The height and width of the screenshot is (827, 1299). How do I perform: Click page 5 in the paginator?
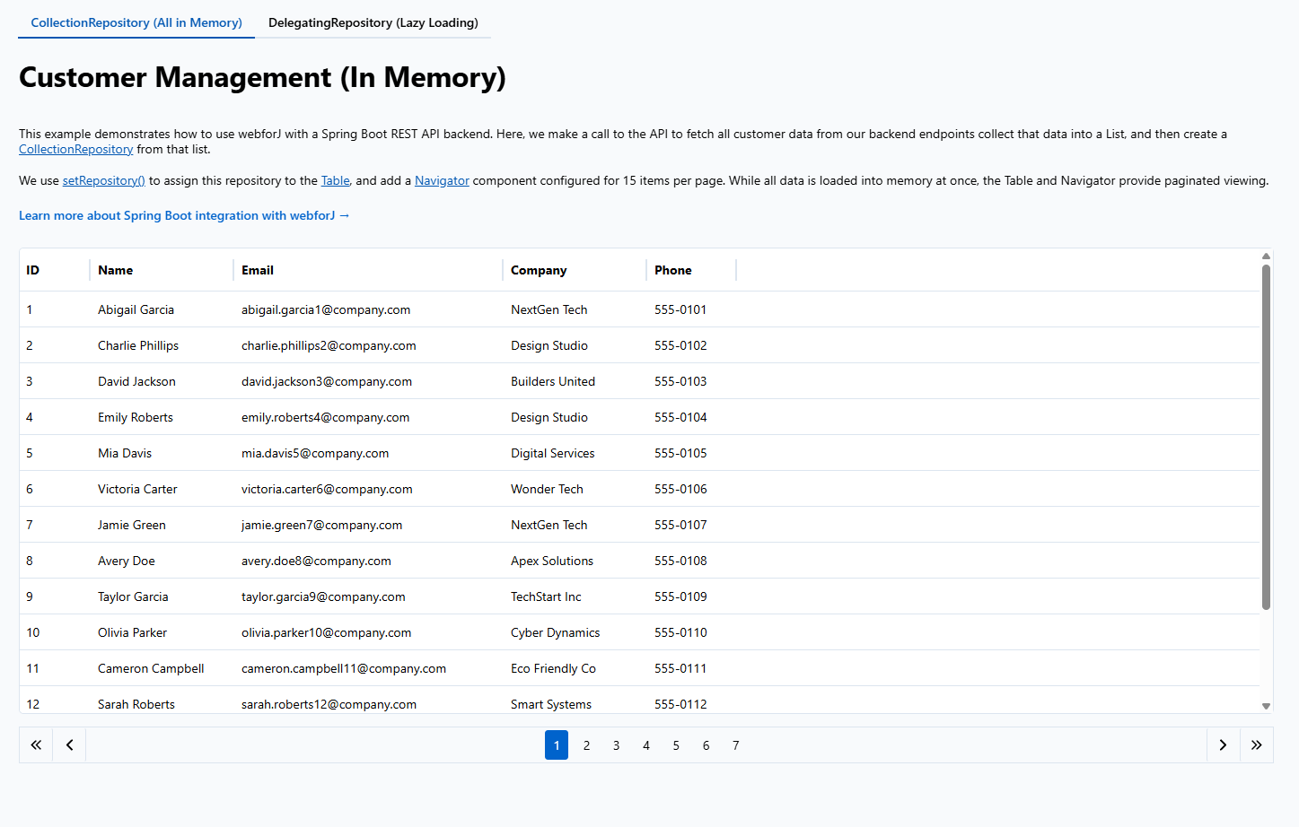(x=676, y=745)
